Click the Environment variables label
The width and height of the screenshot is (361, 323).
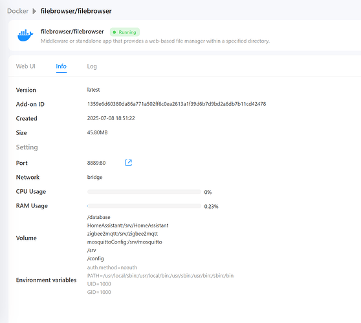tap(46, 280)
